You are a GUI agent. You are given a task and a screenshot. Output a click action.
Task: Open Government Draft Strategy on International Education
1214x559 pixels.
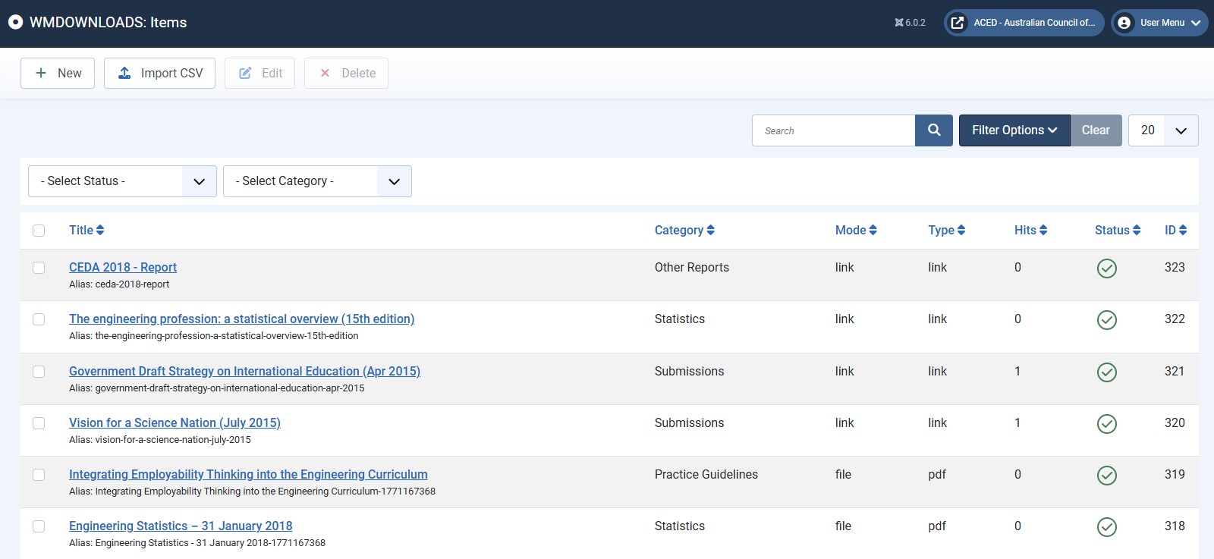point(244,371)
